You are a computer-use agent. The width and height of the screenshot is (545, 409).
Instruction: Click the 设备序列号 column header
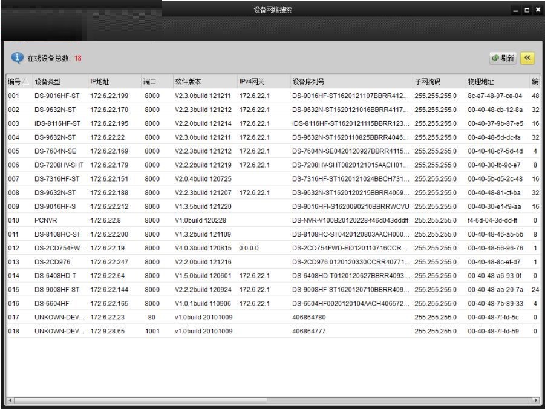coord(308,82)
